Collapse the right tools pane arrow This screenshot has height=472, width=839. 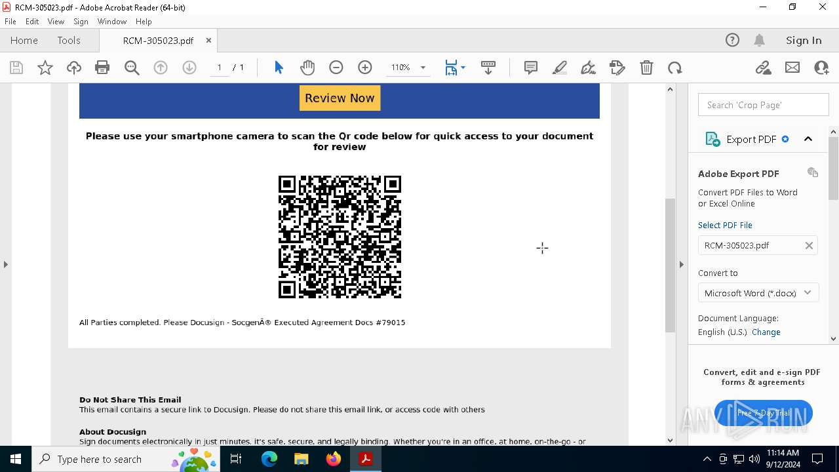pyautogui.click(x=681, y=264)
